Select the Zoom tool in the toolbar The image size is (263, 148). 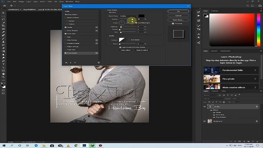pos(3,77)
